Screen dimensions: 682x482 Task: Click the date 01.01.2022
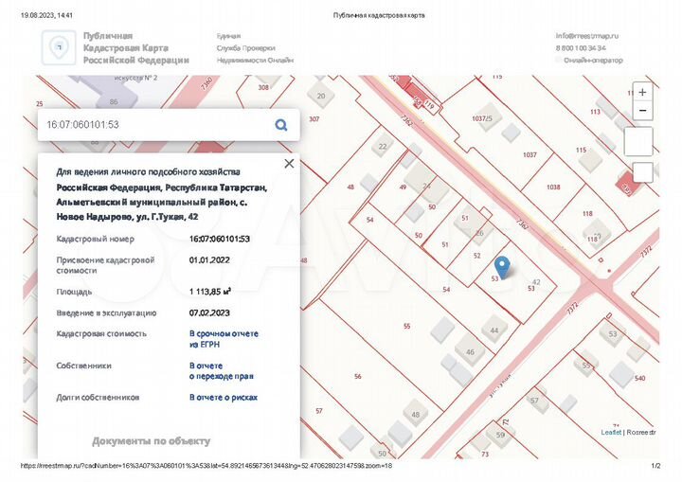click(x=209, y=260)
